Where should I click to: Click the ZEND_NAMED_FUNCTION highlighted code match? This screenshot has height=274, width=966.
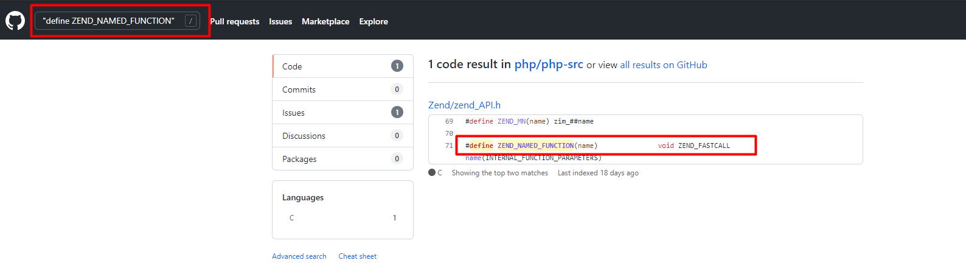535,146
